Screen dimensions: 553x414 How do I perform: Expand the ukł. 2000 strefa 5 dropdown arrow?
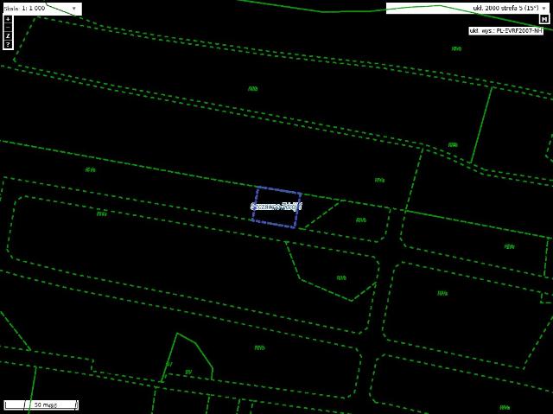543,8
